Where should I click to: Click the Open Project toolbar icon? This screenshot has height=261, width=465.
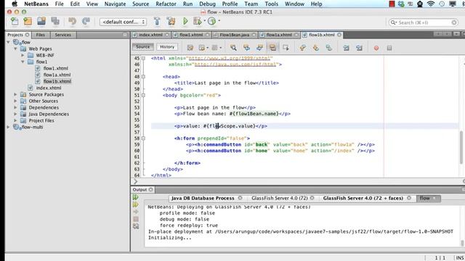41,21
